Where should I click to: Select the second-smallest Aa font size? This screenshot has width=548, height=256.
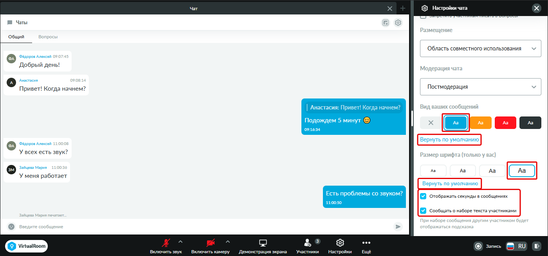coord(463,170)
